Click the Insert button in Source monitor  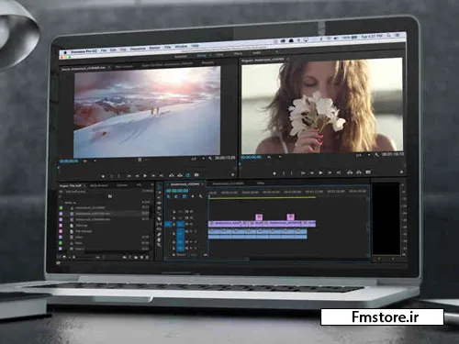[x=172, y=175]
